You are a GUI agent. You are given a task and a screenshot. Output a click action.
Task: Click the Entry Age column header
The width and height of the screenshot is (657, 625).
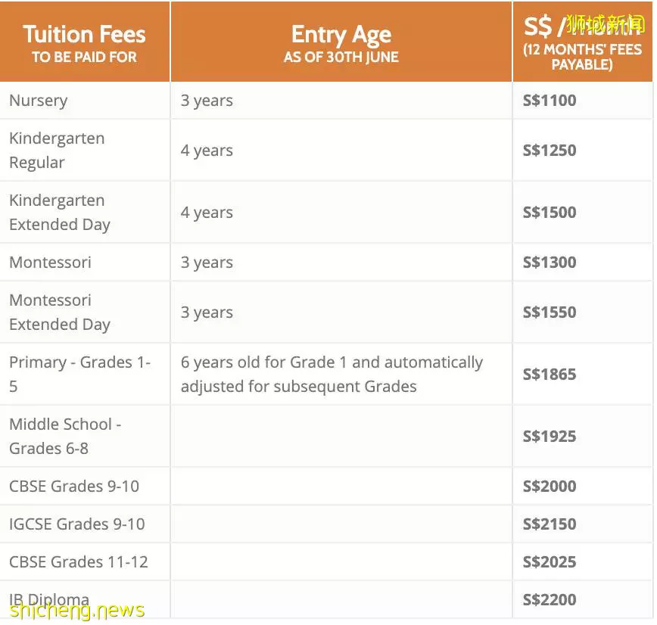click(x=341, y=42)
